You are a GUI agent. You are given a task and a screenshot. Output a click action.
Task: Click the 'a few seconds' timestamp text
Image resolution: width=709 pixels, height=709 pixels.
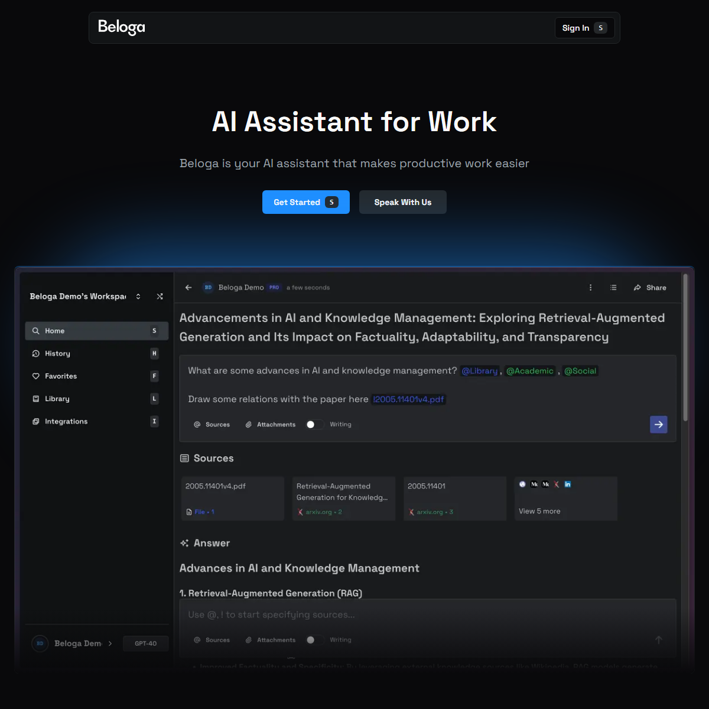click(308, 288)
